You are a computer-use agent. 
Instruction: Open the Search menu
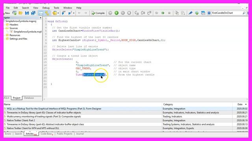pyautogui.click(x=25, y=8)
